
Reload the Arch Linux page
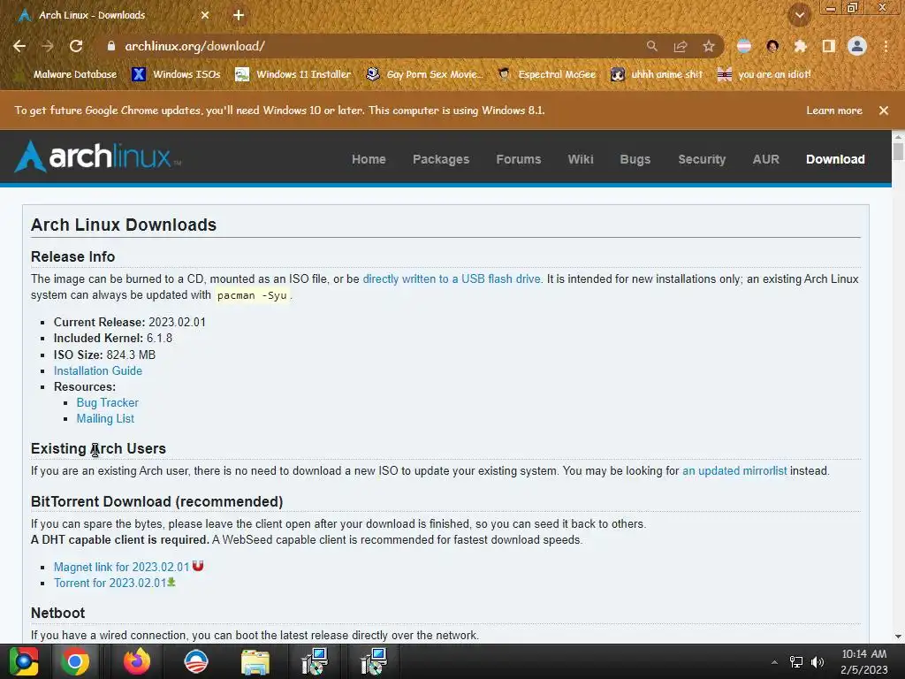(76, 46)
